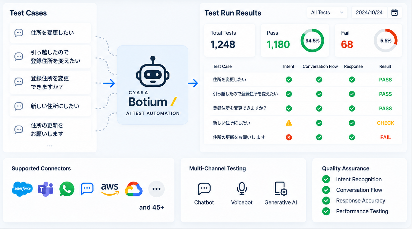This screenshot has height=229, width=412.
Task: Click the Fail count 68
Action: click(x=347, y=44)
